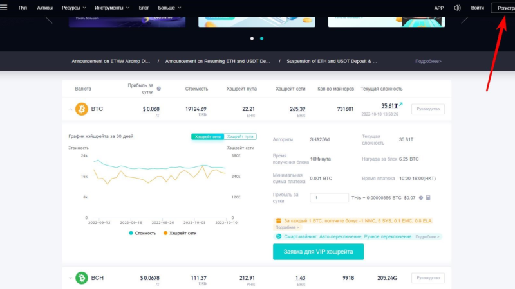Open Announcement on Resuming ETH and USDT link
The height and width of the screenshot is (289, 515).
click(218, 61)
